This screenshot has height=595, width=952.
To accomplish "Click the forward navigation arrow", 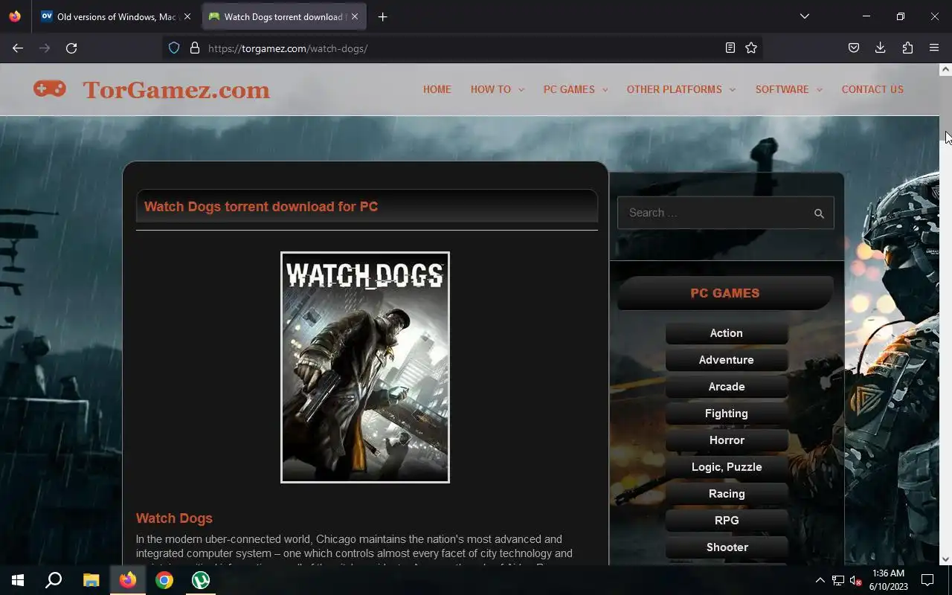I will coord(45,48).
